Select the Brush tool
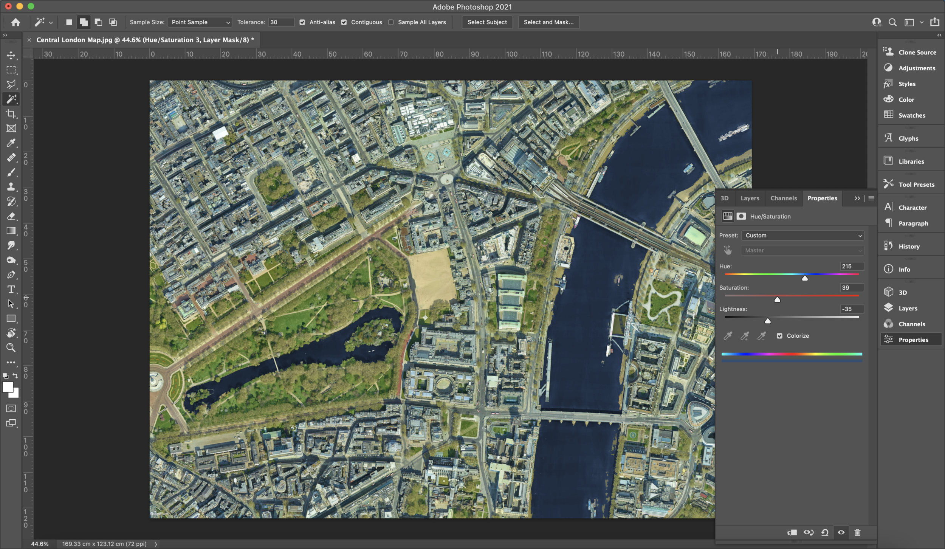 coord(11,172)
